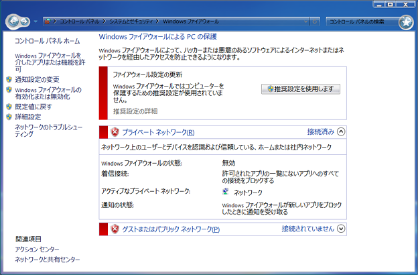
Task: Minimize the window
Action: click(379, 4)
